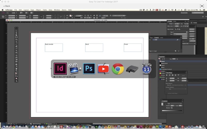This screenshot has width=207, height=129.
Task: Open the stroke Type dropdown in Stroke panel
Action: click(x=180, y=32)
